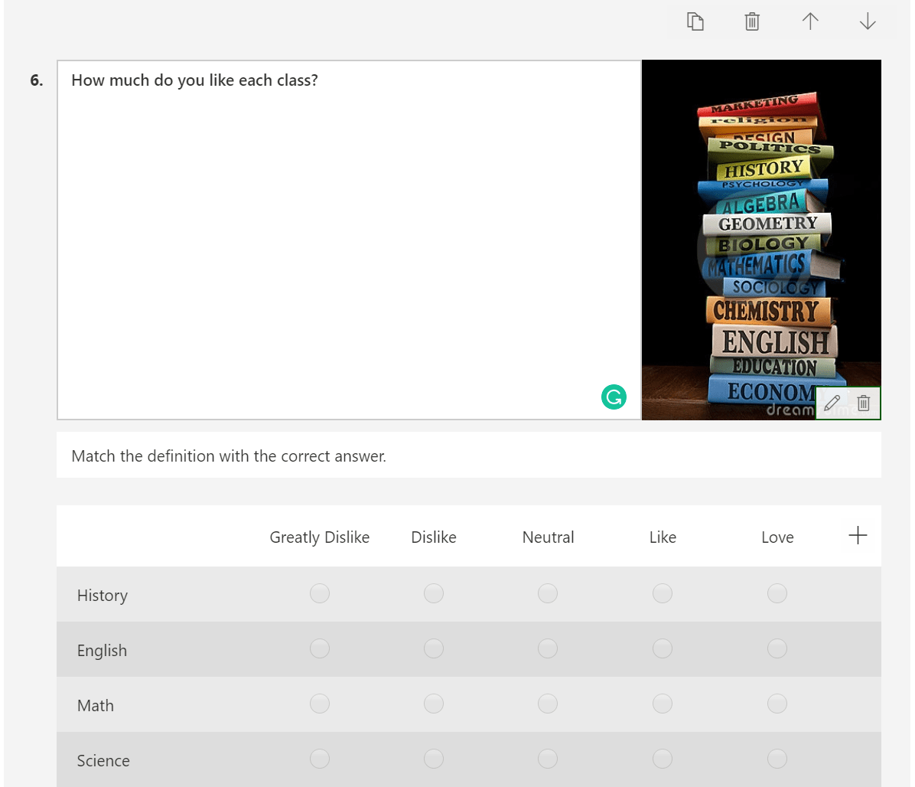Select Like for History

coord(663,593)
